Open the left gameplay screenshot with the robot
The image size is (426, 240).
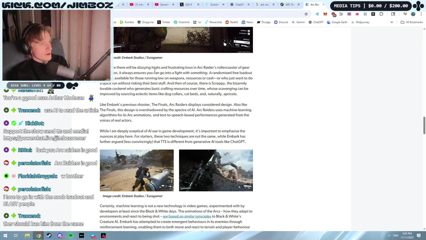point(137,170)
